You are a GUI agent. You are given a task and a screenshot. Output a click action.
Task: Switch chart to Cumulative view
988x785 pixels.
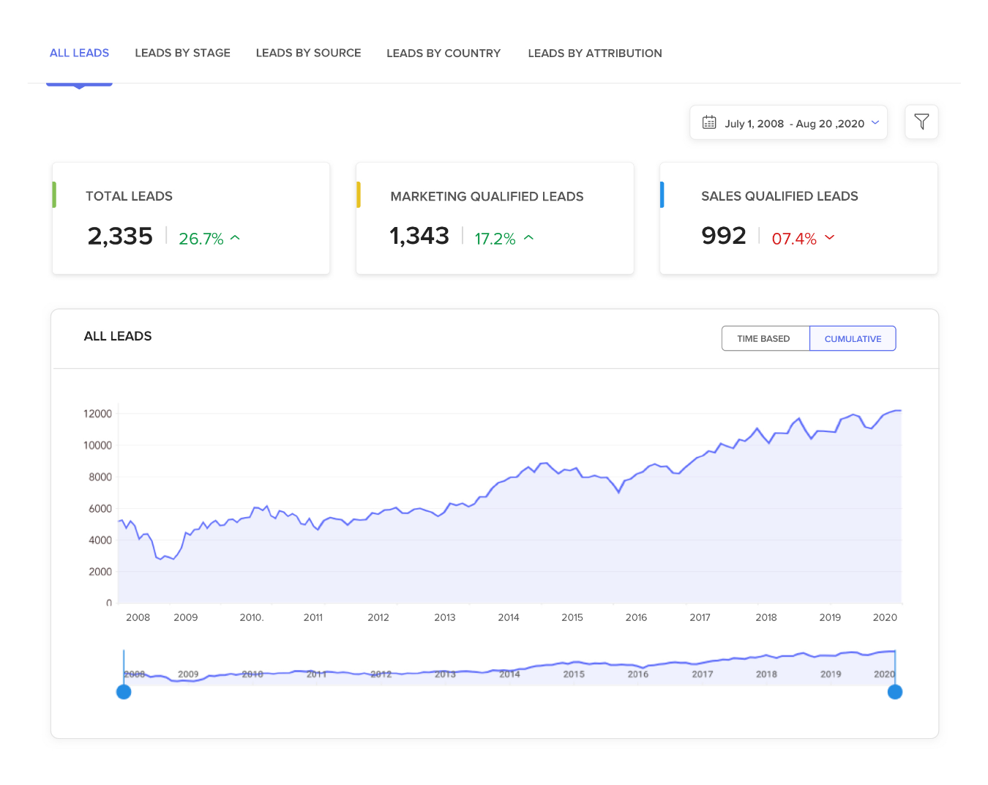tap(853, 338)
